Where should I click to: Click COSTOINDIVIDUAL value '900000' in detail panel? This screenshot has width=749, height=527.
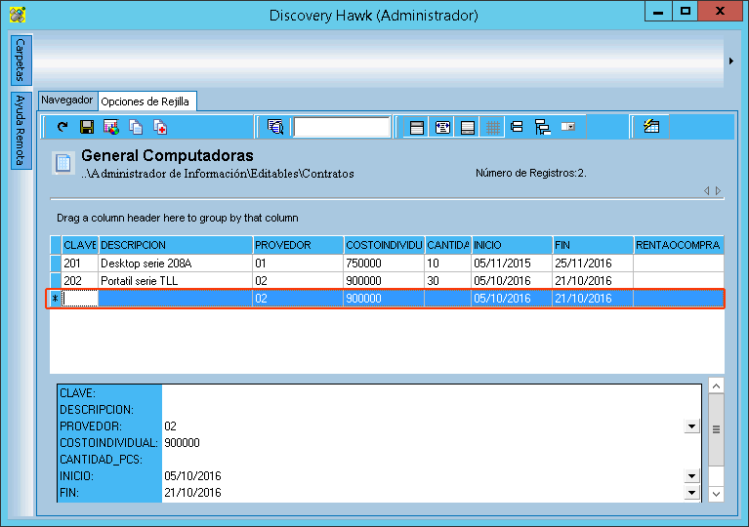pyautogui.click(x=182, y=443)
